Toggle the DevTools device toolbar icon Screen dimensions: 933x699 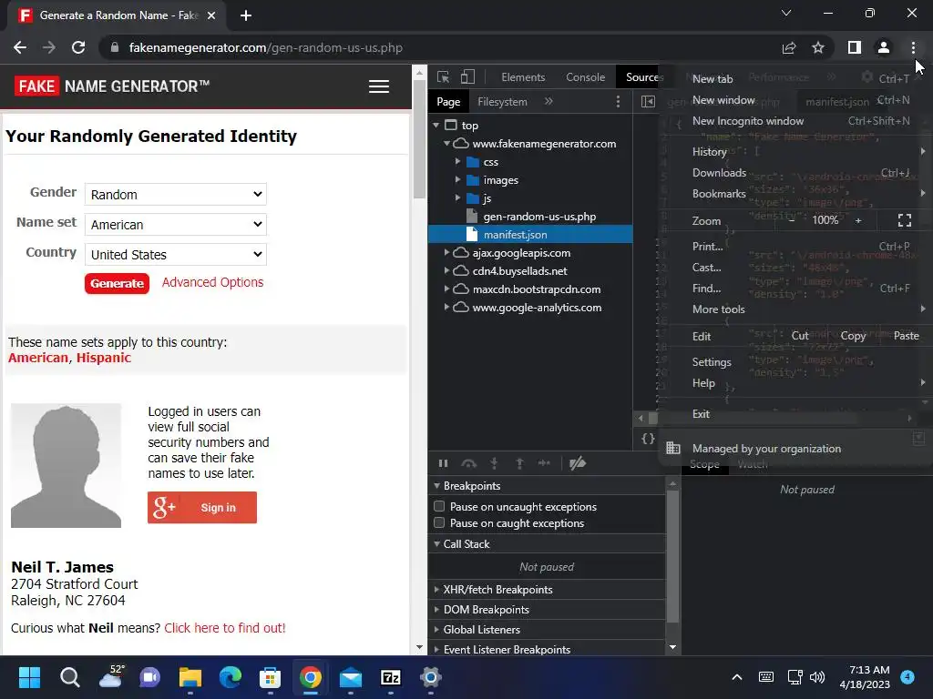[467, 77]
